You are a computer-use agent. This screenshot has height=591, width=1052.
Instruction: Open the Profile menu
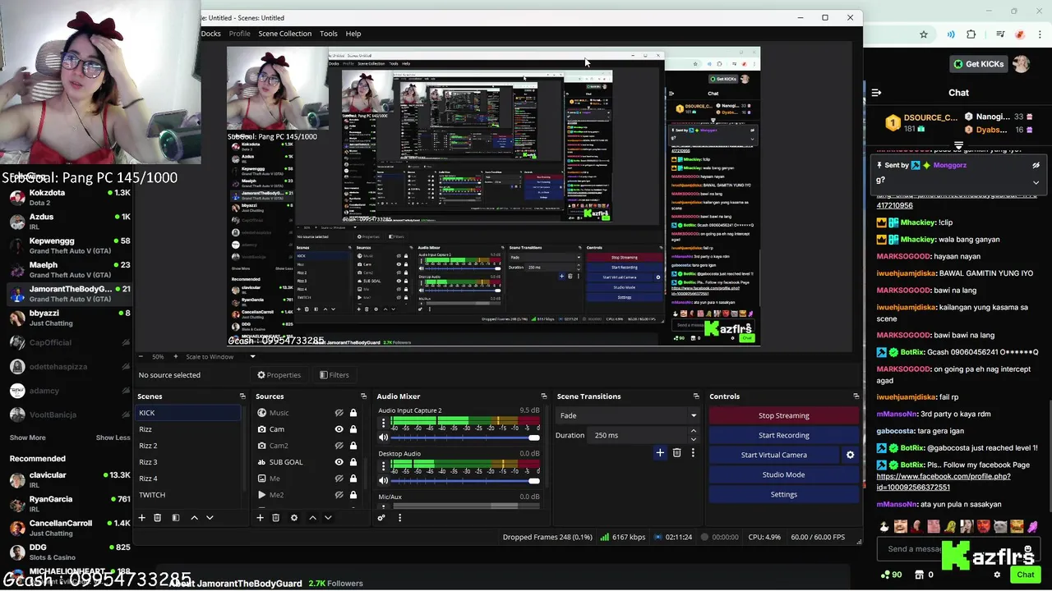pos(239,34)
